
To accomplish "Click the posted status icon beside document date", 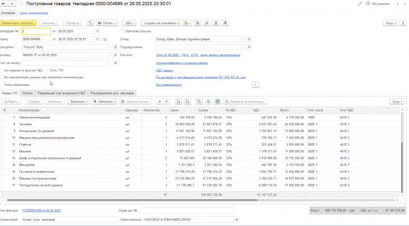I will 105,39.
